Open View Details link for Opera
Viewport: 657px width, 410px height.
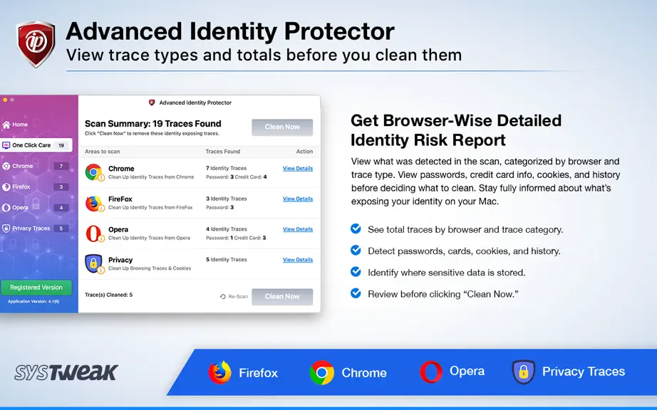(x=297, y=229)
